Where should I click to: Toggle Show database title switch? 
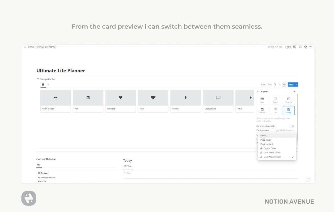tap(292, 126)
